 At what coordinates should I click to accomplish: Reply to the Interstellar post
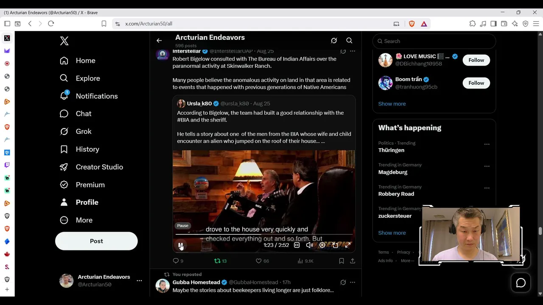[178, 261]
